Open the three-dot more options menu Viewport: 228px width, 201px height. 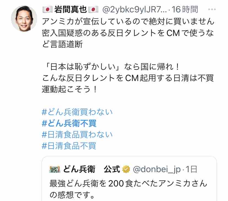click(212, 10)
